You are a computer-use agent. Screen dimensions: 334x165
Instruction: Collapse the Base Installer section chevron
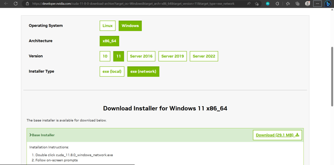pyautogui.click(x=31, y=135)
